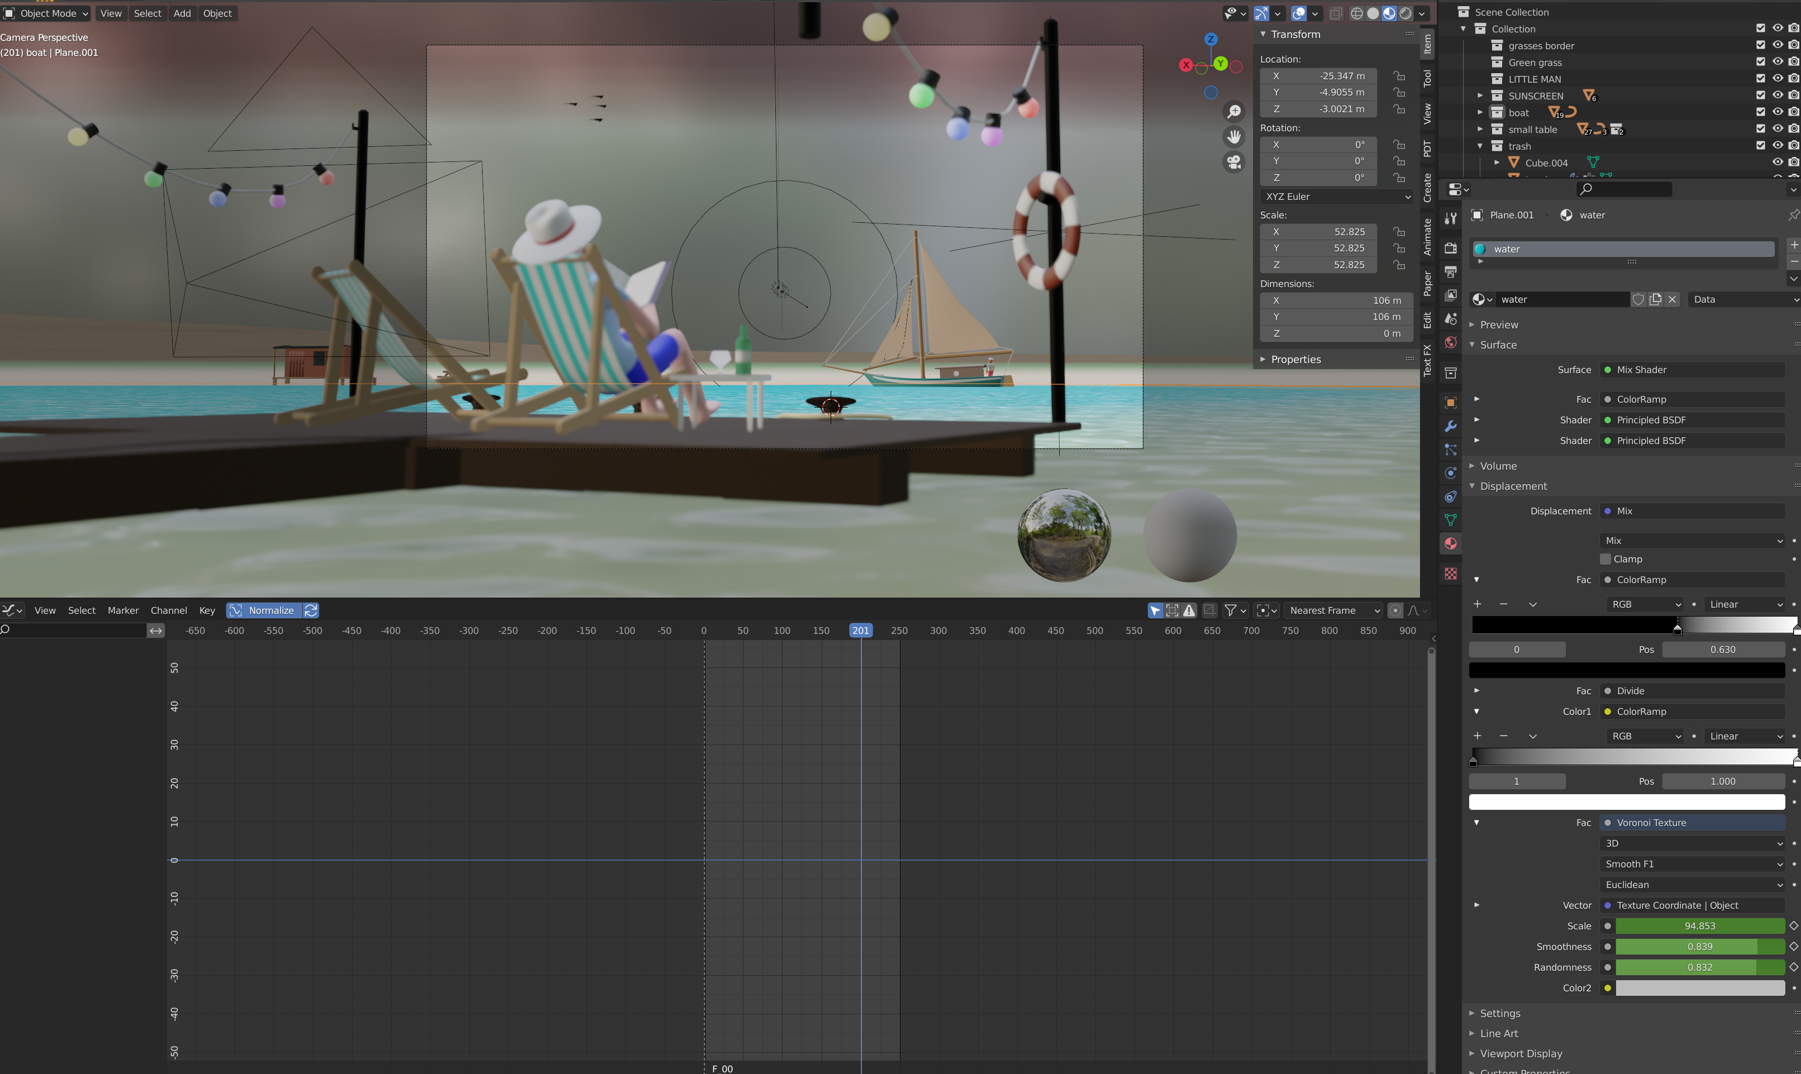Click the Voronoi Scale value field
1801x1074 pixels.
(1700, 925)
